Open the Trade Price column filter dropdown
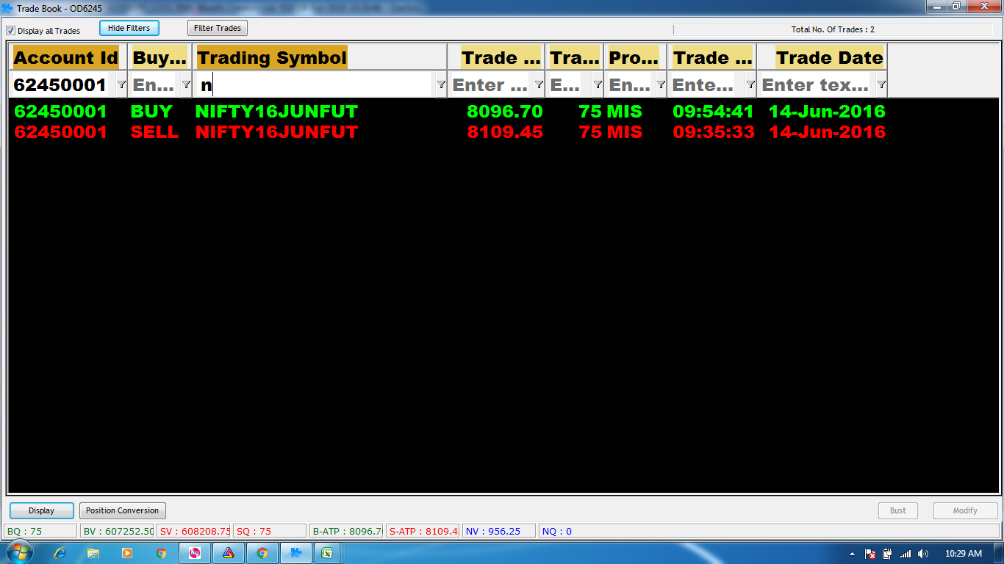This screenshot has height=564, width=1004. 539,85
